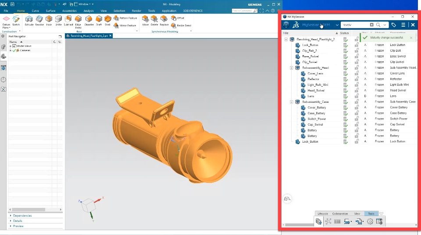
Task: Click the heart favorites icon beside Tools tab
Action: tap(381, 214)
